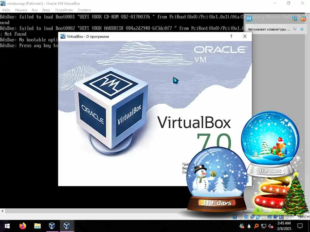Open the Windows Start menu
Screen dimensions: 310x232
(7, 226)
